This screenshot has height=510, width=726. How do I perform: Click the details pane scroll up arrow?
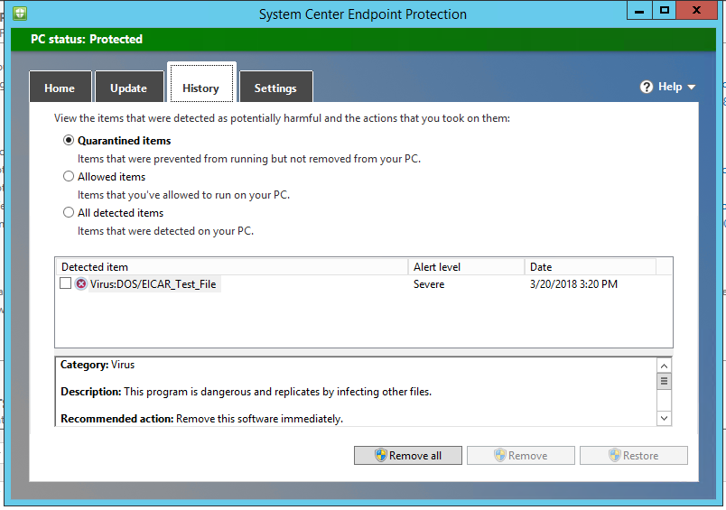(x=664, y=366)
